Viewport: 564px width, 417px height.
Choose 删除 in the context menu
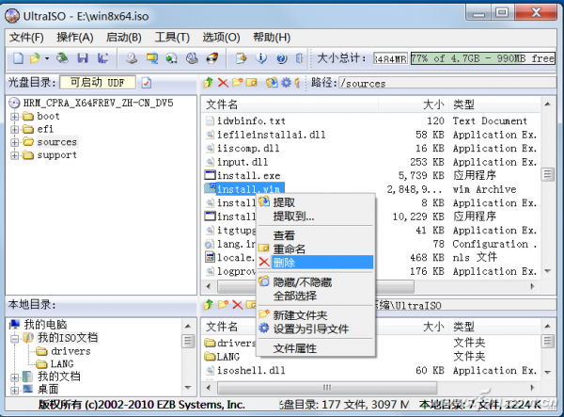tap(316, 263)
